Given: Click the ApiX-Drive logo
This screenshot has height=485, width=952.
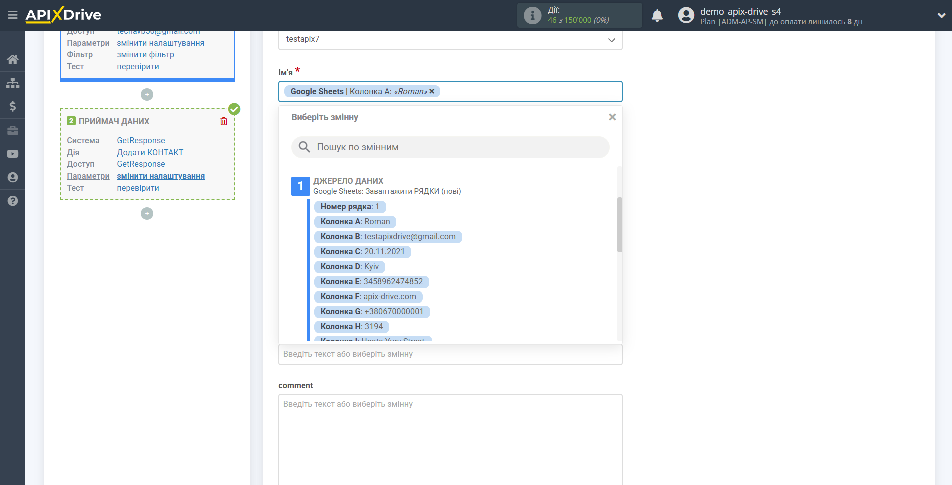Looking at the screenshot, I should 63,15.
